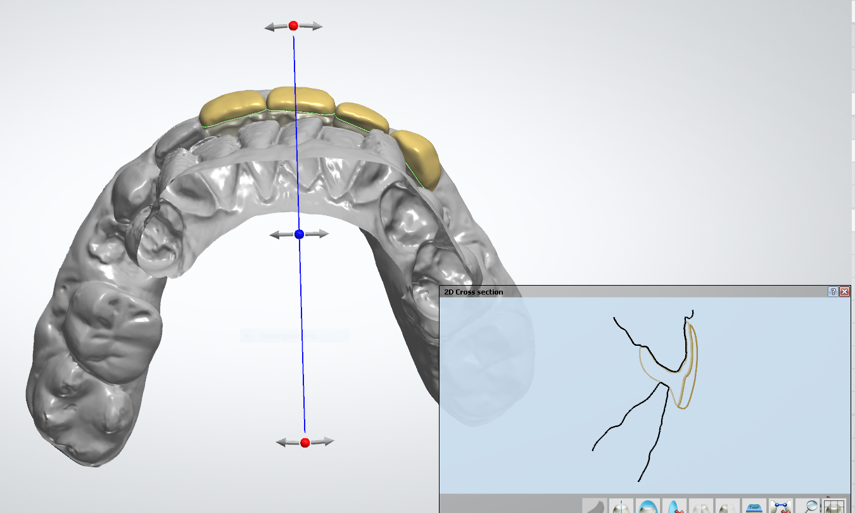Click the red handle atop the cross-section line
This screenshot has width=855, height=513.
293,26
